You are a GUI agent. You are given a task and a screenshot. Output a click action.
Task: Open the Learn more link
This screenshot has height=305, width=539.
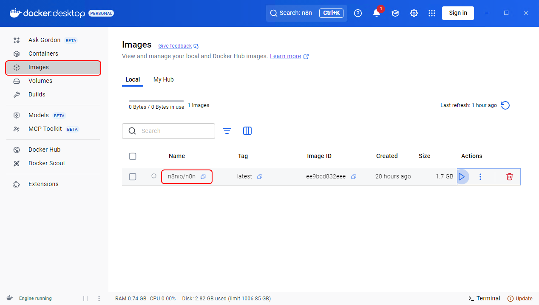(285, 56)
